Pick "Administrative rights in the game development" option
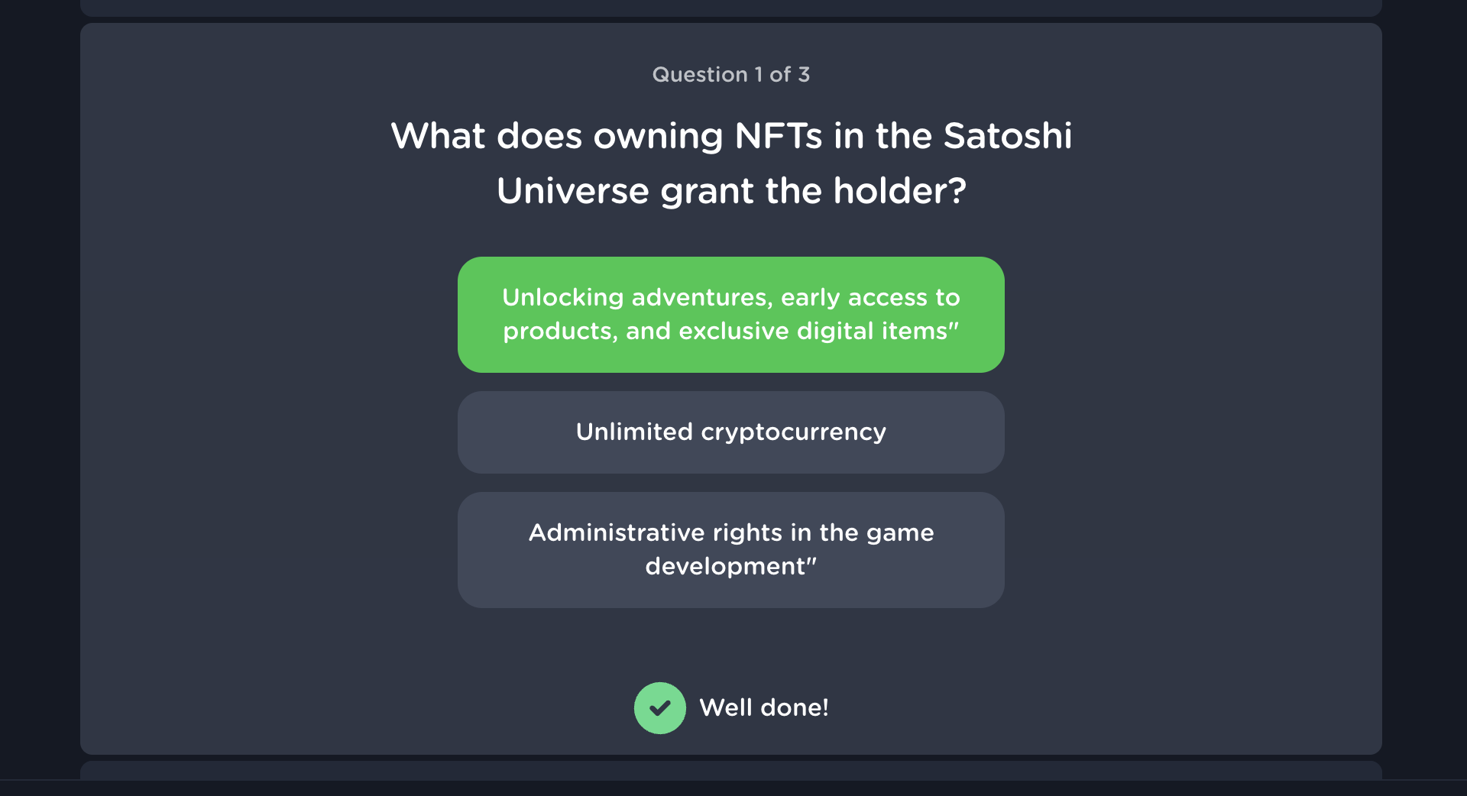 pos(730,550)
